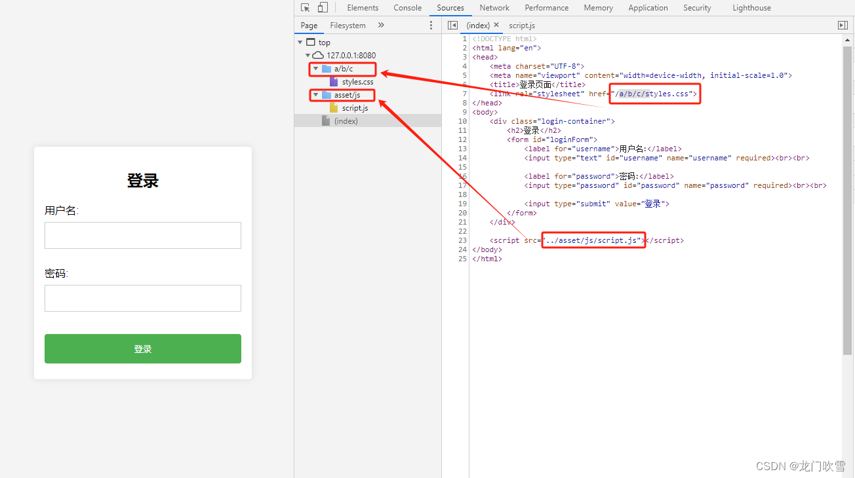Screen dimensions: 855x478
Task: Activate the inspect element picker icon
Action: [x=306, y=8]
